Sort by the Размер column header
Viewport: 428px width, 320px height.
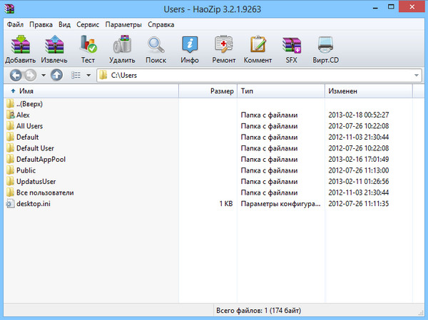[x=208, y=91]
